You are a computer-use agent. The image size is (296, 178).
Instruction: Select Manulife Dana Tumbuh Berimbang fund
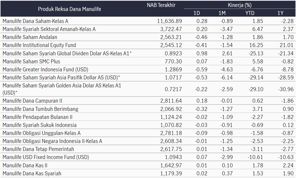(40, 109)
